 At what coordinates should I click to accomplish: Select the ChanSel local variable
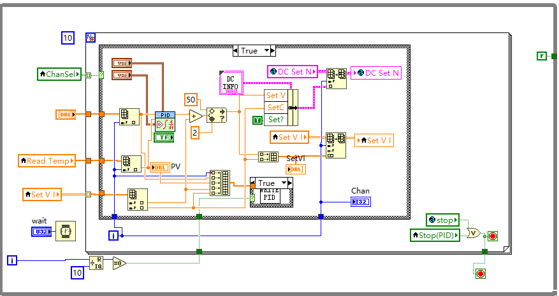[x=60, y=74]
